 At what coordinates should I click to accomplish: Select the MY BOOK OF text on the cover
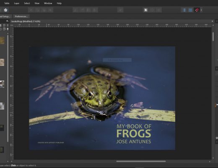click(x=134, y=126)
